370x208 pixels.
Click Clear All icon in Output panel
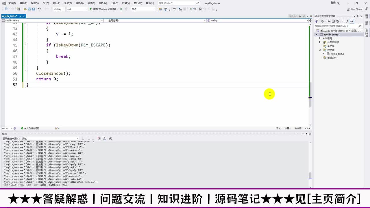(x=99, y=139)
